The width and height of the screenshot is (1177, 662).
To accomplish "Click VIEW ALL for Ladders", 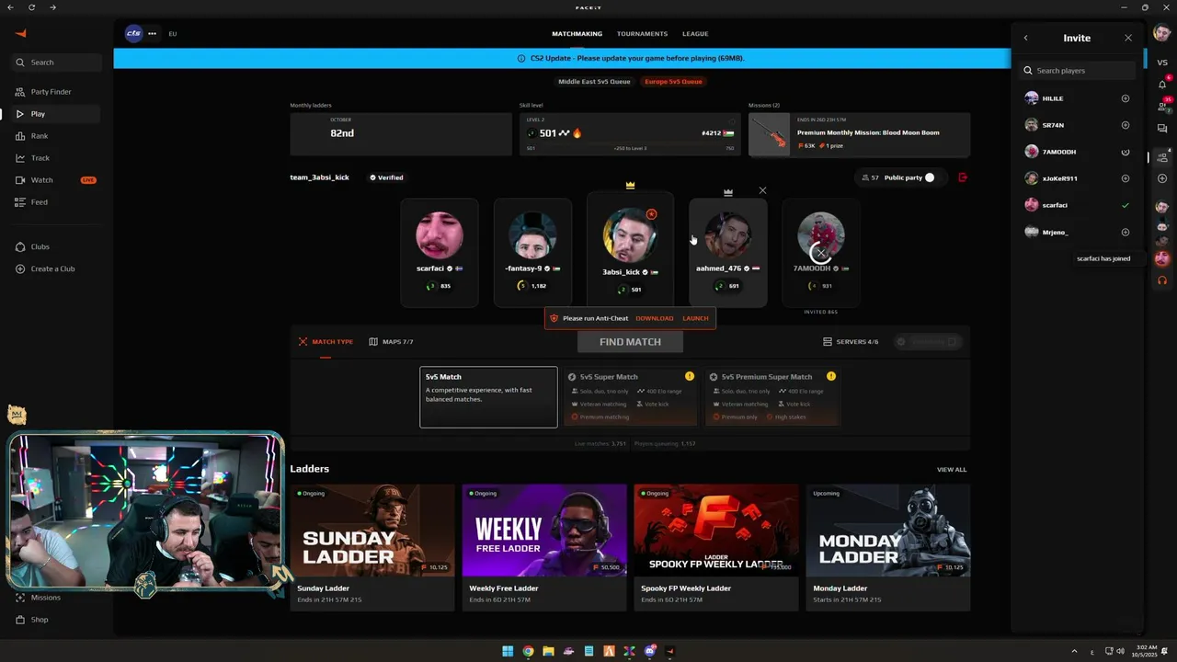I will [952, 470].
